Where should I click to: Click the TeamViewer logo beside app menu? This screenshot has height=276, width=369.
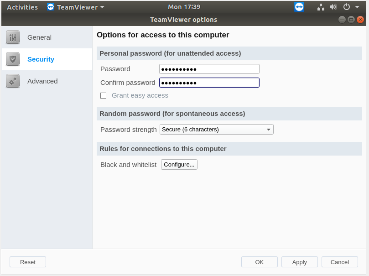click(x=50, y=7)
